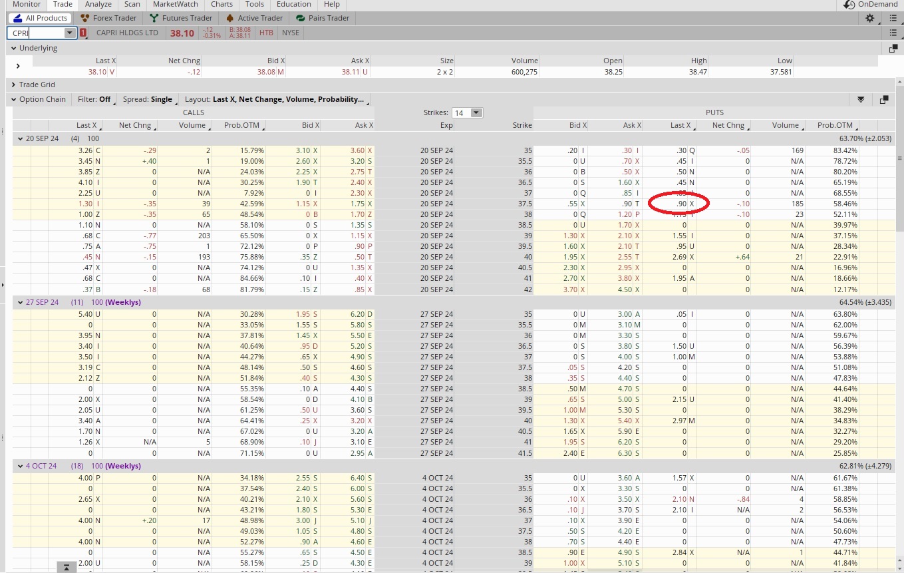Click CAPRI HLDGS LTD company name

click(x=127, y=33)
